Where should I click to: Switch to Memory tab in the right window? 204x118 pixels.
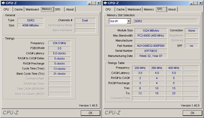(149, 9)
